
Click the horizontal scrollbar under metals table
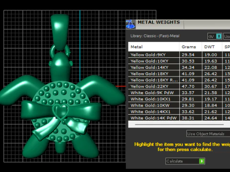(179, 125)
